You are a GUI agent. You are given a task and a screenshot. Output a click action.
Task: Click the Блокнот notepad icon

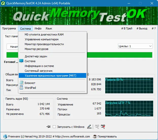click(x=21, y=83)
